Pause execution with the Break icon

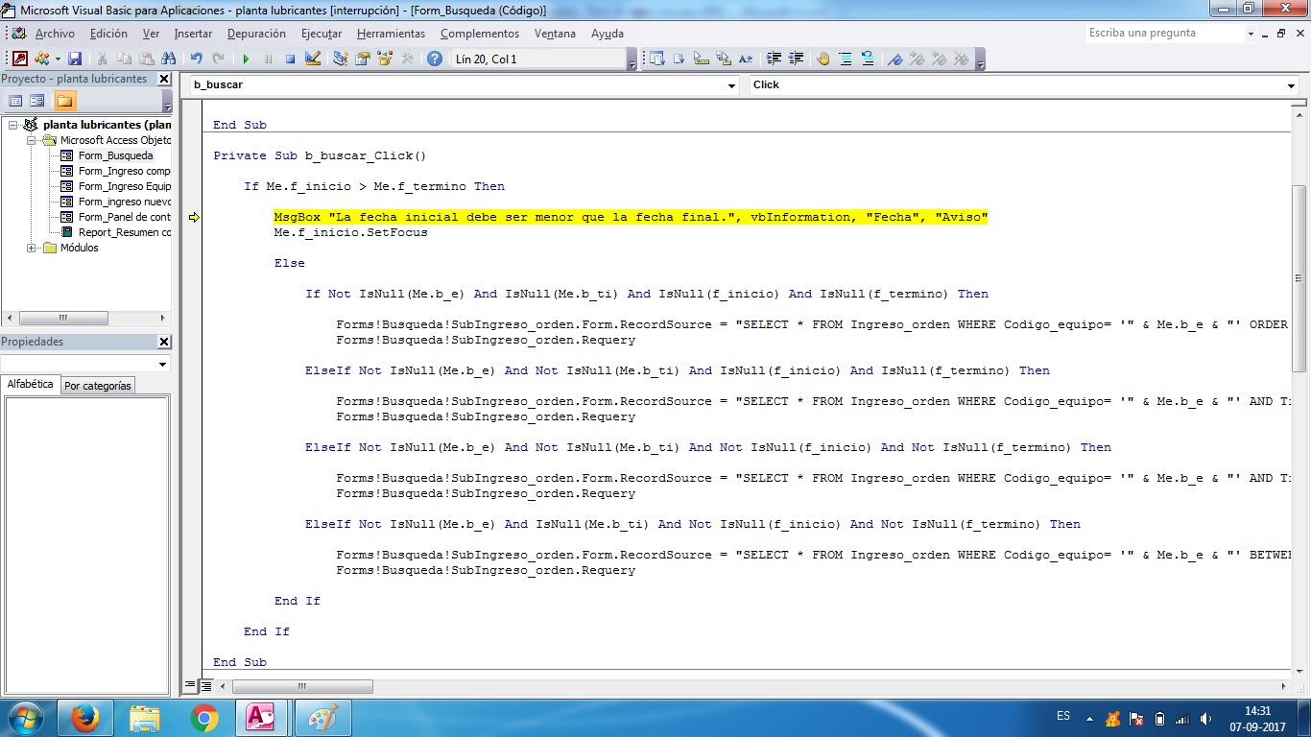pyautogui.click(x=268, y=59)
